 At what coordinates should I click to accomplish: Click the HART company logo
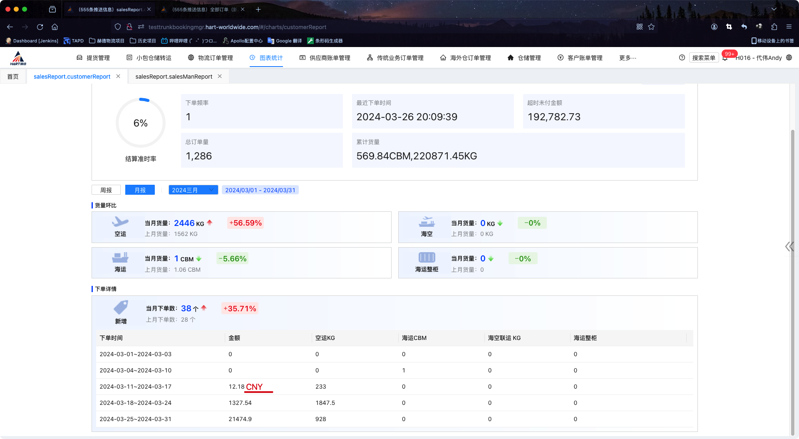pos(18,58)
